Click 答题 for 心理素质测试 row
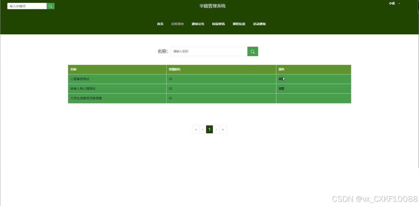The image size is (419, 206). click(281, 79)
